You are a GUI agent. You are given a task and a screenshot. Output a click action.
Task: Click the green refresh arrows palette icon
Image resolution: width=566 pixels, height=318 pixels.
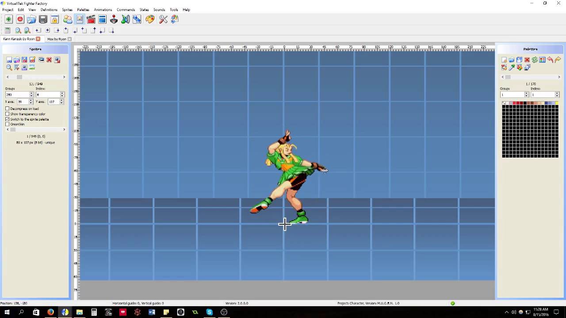535,60
